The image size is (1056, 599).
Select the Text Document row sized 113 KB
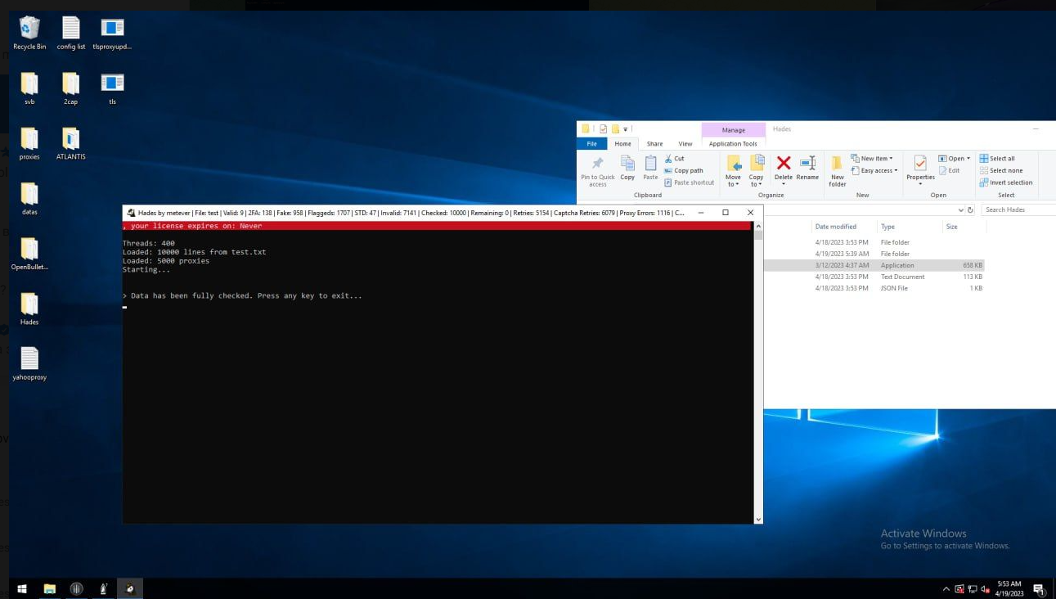coord(874,277)
